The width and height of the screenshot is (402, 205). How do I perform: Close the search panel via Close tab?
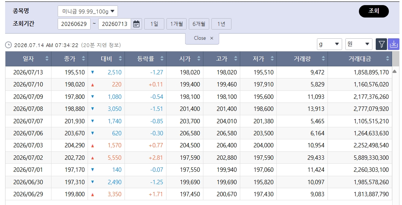(x=202, y=38)
